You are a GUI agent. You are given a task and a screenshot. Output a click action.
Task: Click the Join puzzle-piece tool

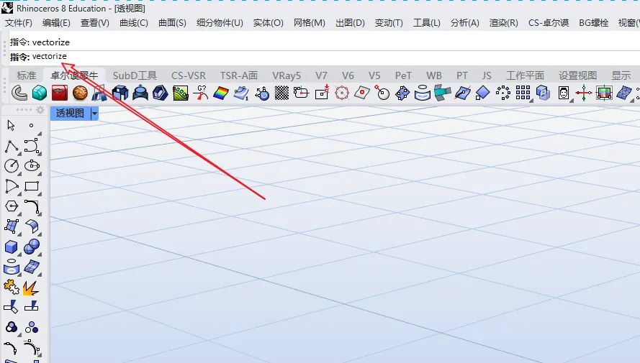pyautogui.click(x=12, y=288)
